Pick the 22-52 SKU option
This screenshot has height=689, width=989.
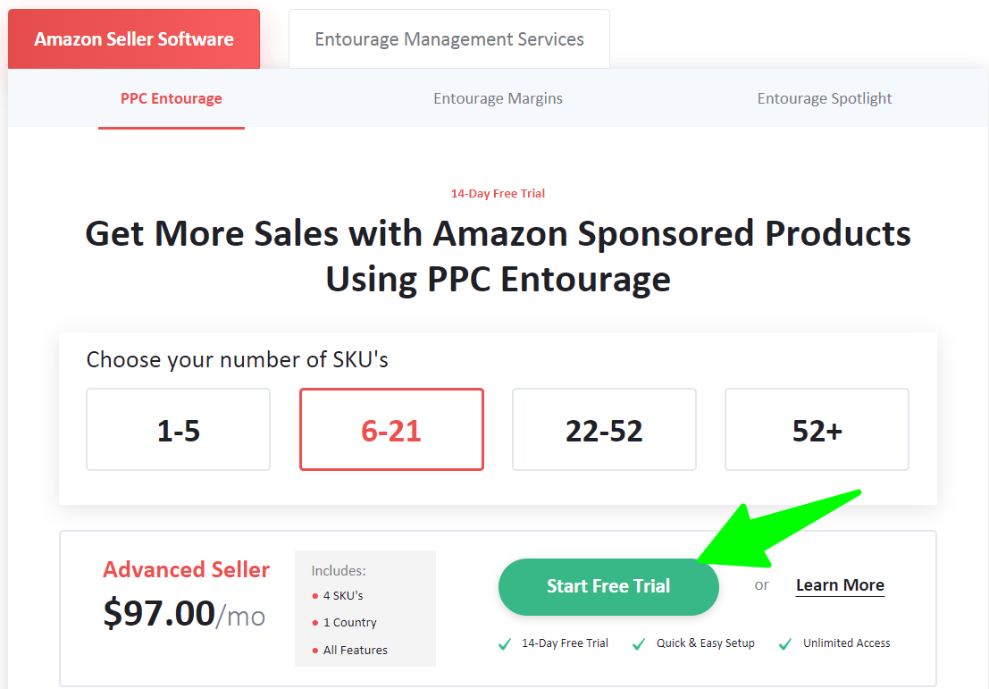604,430
